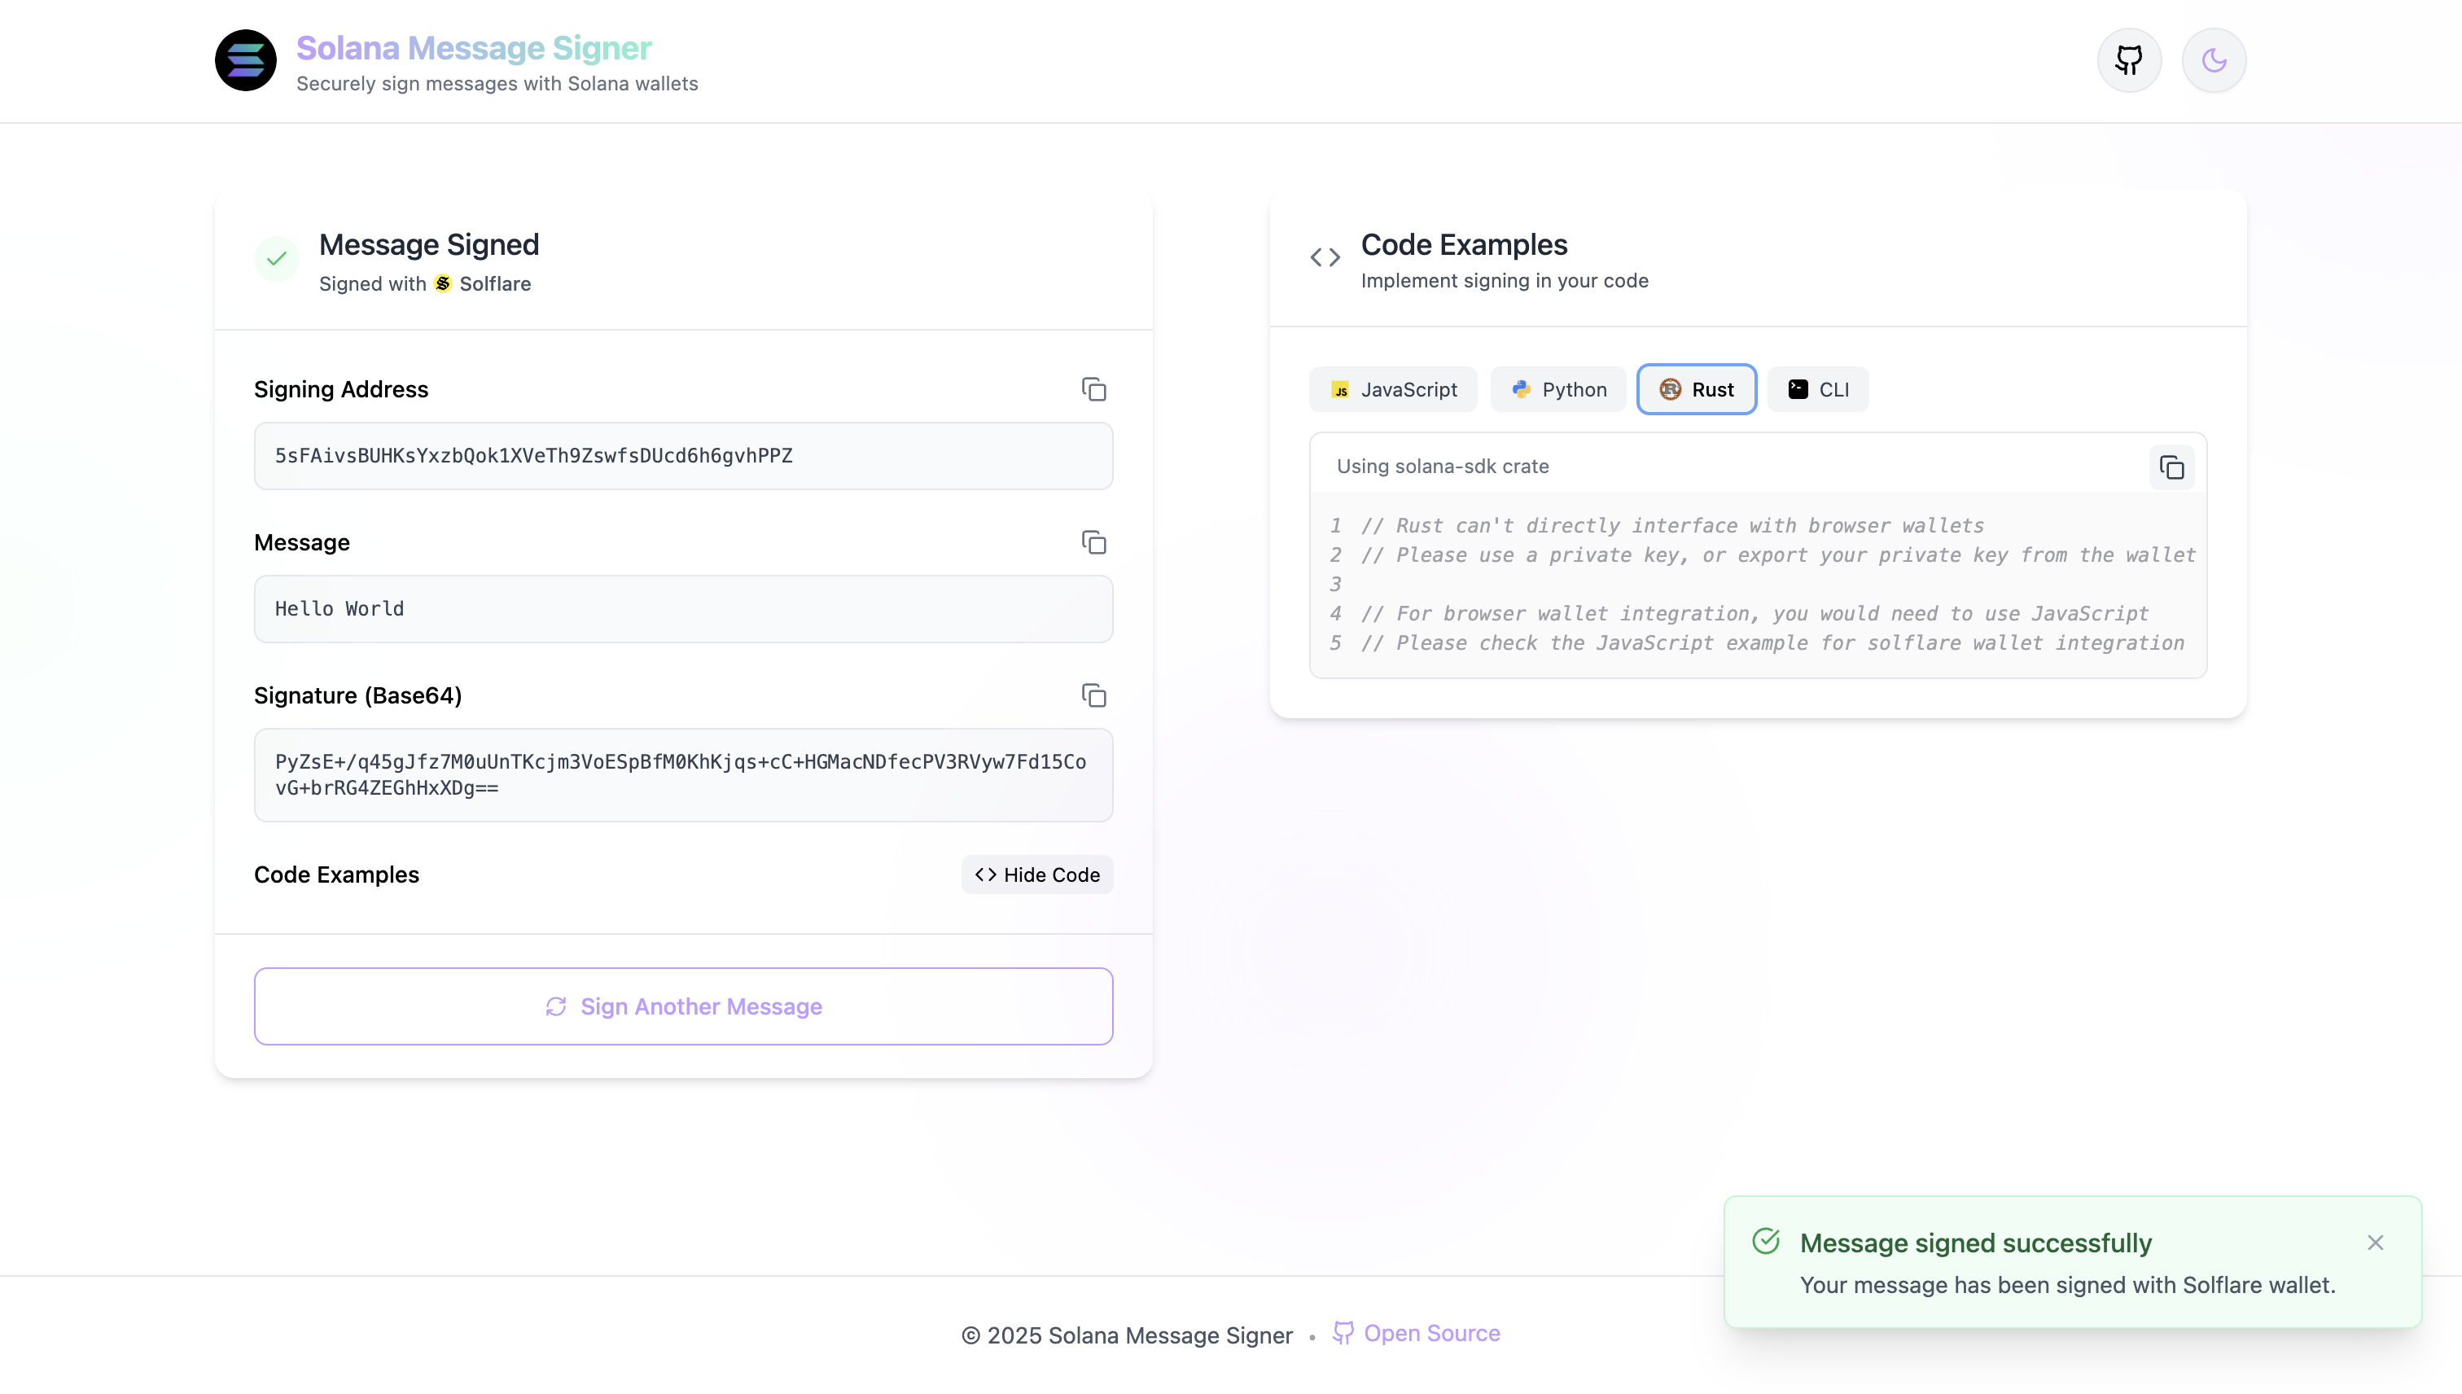Screen dimensions: 2462x1394
Task: Click the Solana logo in header
Action: 245,60
